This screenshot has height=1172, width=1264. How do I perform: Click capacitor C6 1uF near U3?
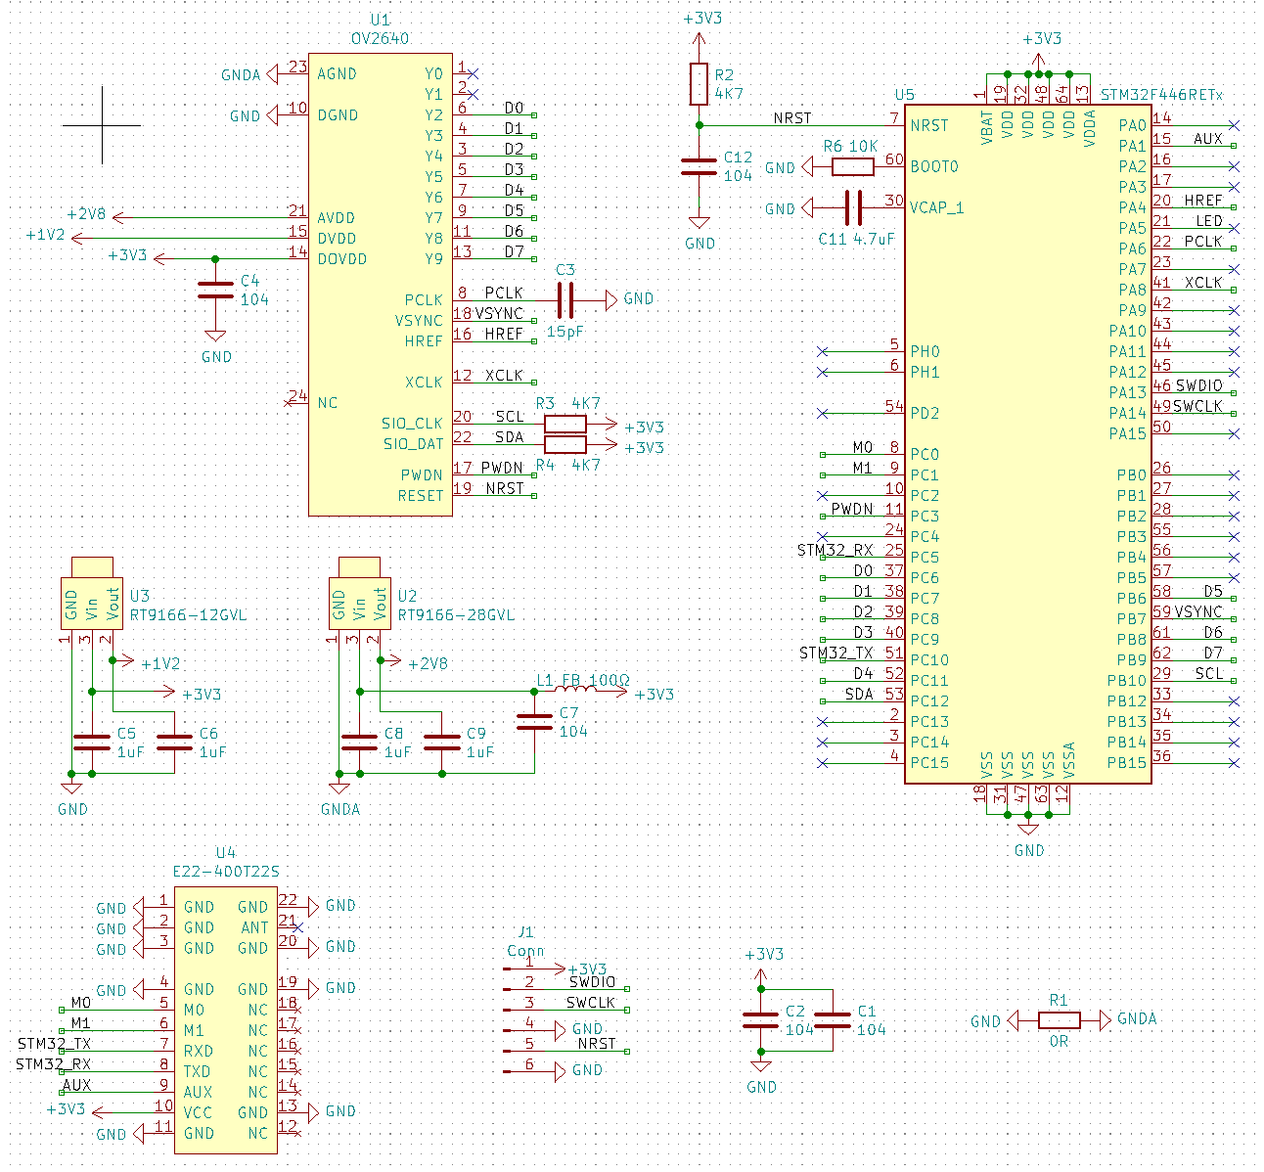[174, 743]
